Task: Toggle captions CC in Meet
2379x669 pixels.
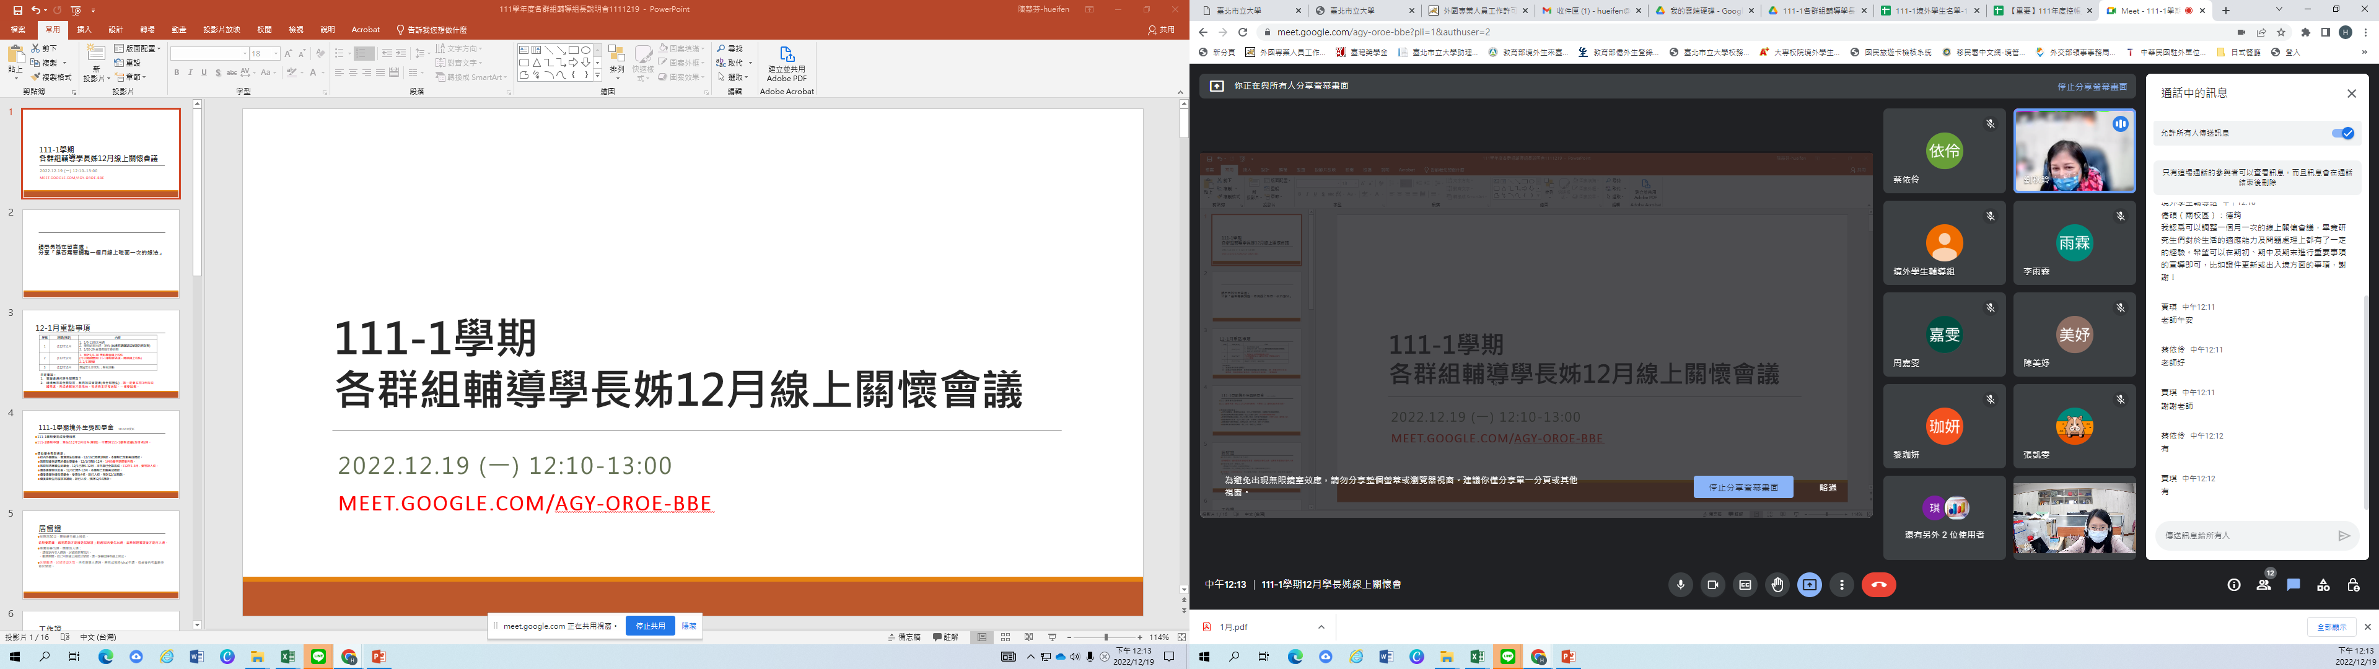Action: pos(1745,585)
